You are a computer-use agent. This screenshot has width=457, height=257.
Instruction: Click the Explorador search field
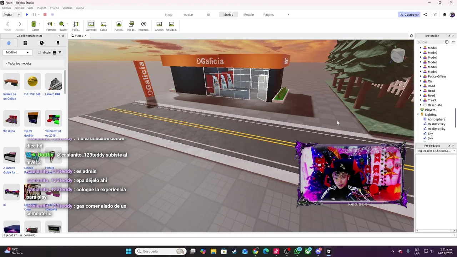click(x=430, y=42)
